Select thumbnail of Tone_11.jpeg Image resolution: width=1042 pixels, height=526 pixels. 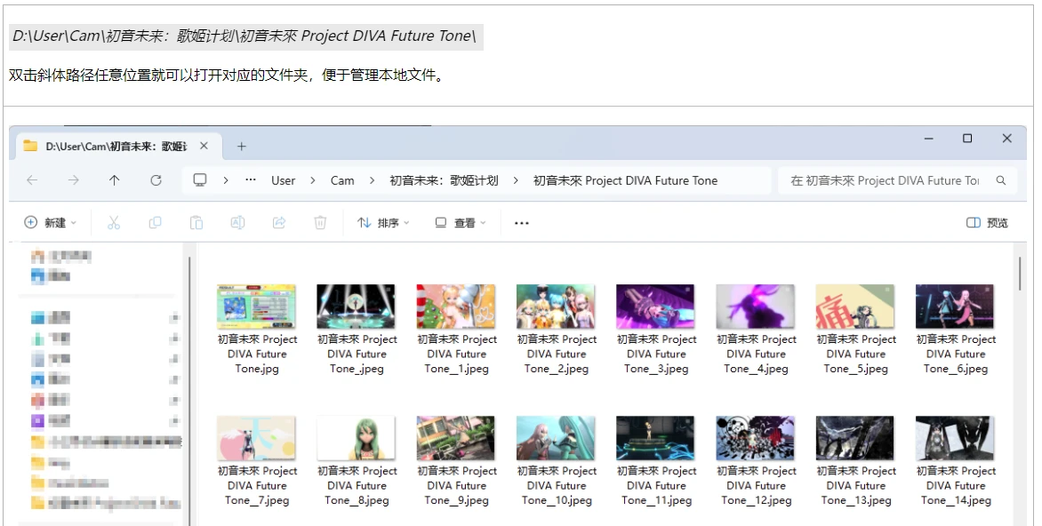click(656, 438)
